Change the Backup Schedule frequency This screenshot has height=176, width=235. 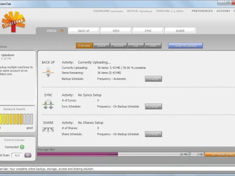point(153,79)
